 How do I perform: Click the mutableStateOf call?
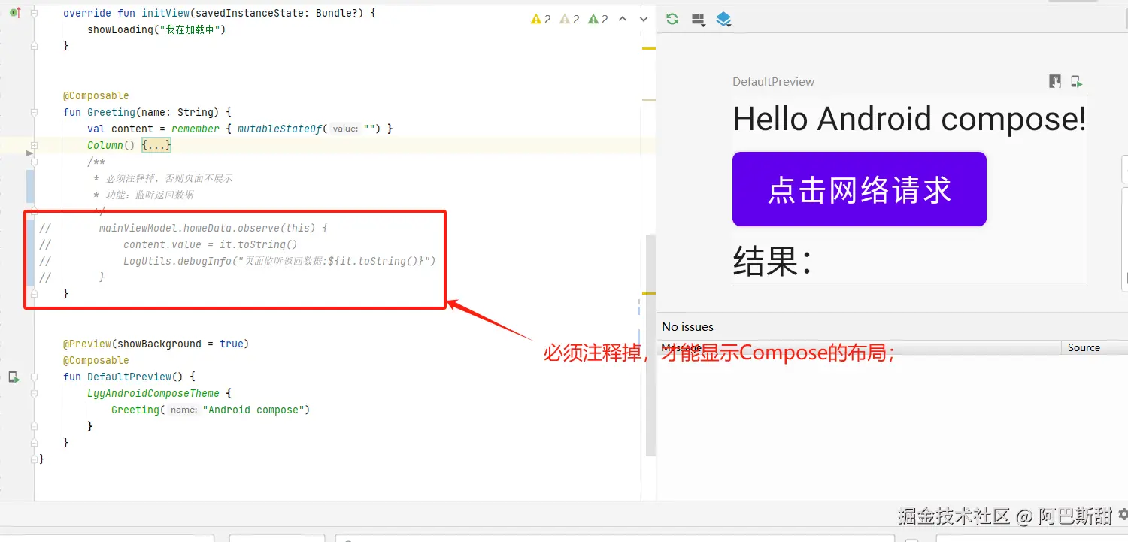280,129
